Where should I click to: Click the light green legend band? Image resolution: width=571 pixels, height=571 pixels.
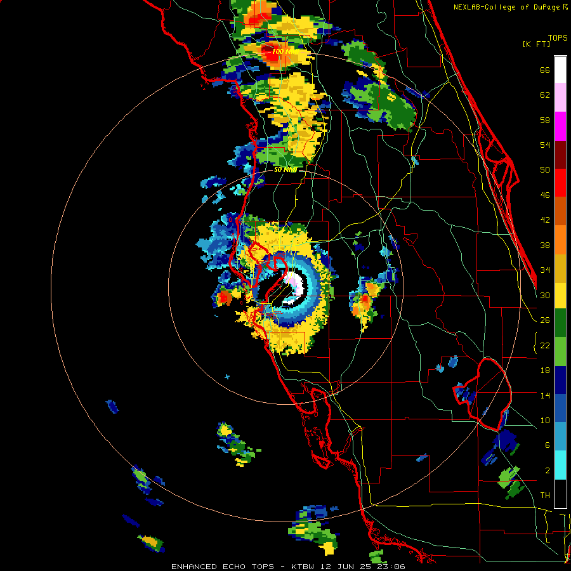coord(560,351)
